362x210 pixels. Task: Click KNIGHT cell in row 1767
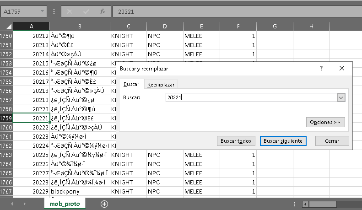tap(128, 192)
